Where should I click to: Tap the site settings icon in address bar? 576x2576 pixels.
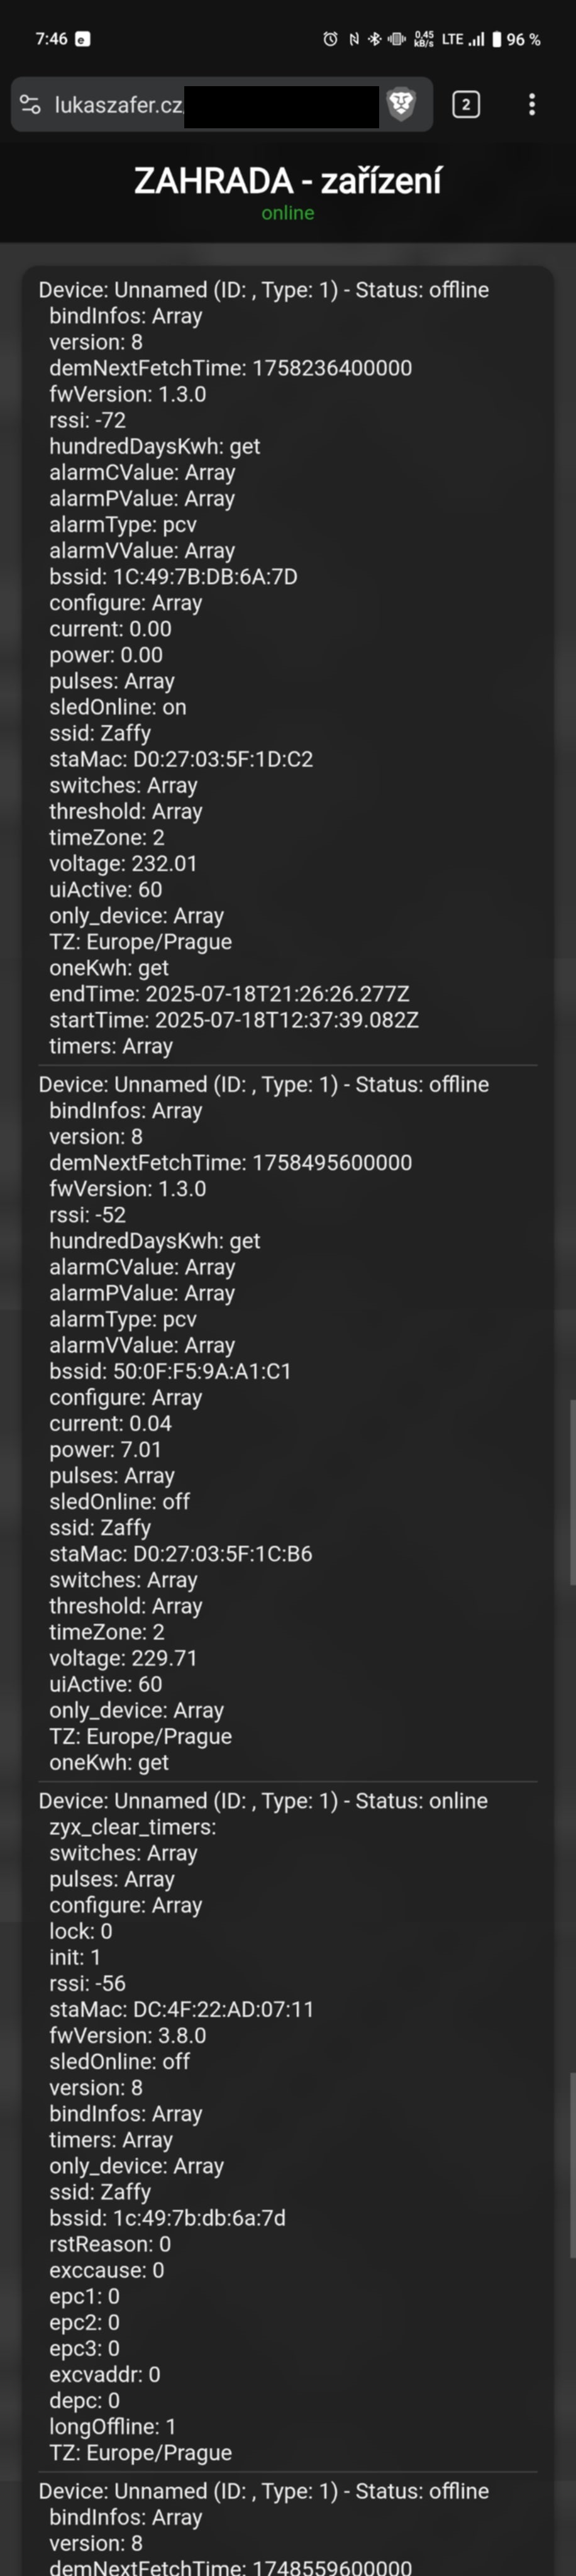pos(31,104)
